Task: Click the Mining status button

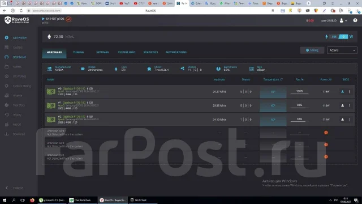Action: 312,50
